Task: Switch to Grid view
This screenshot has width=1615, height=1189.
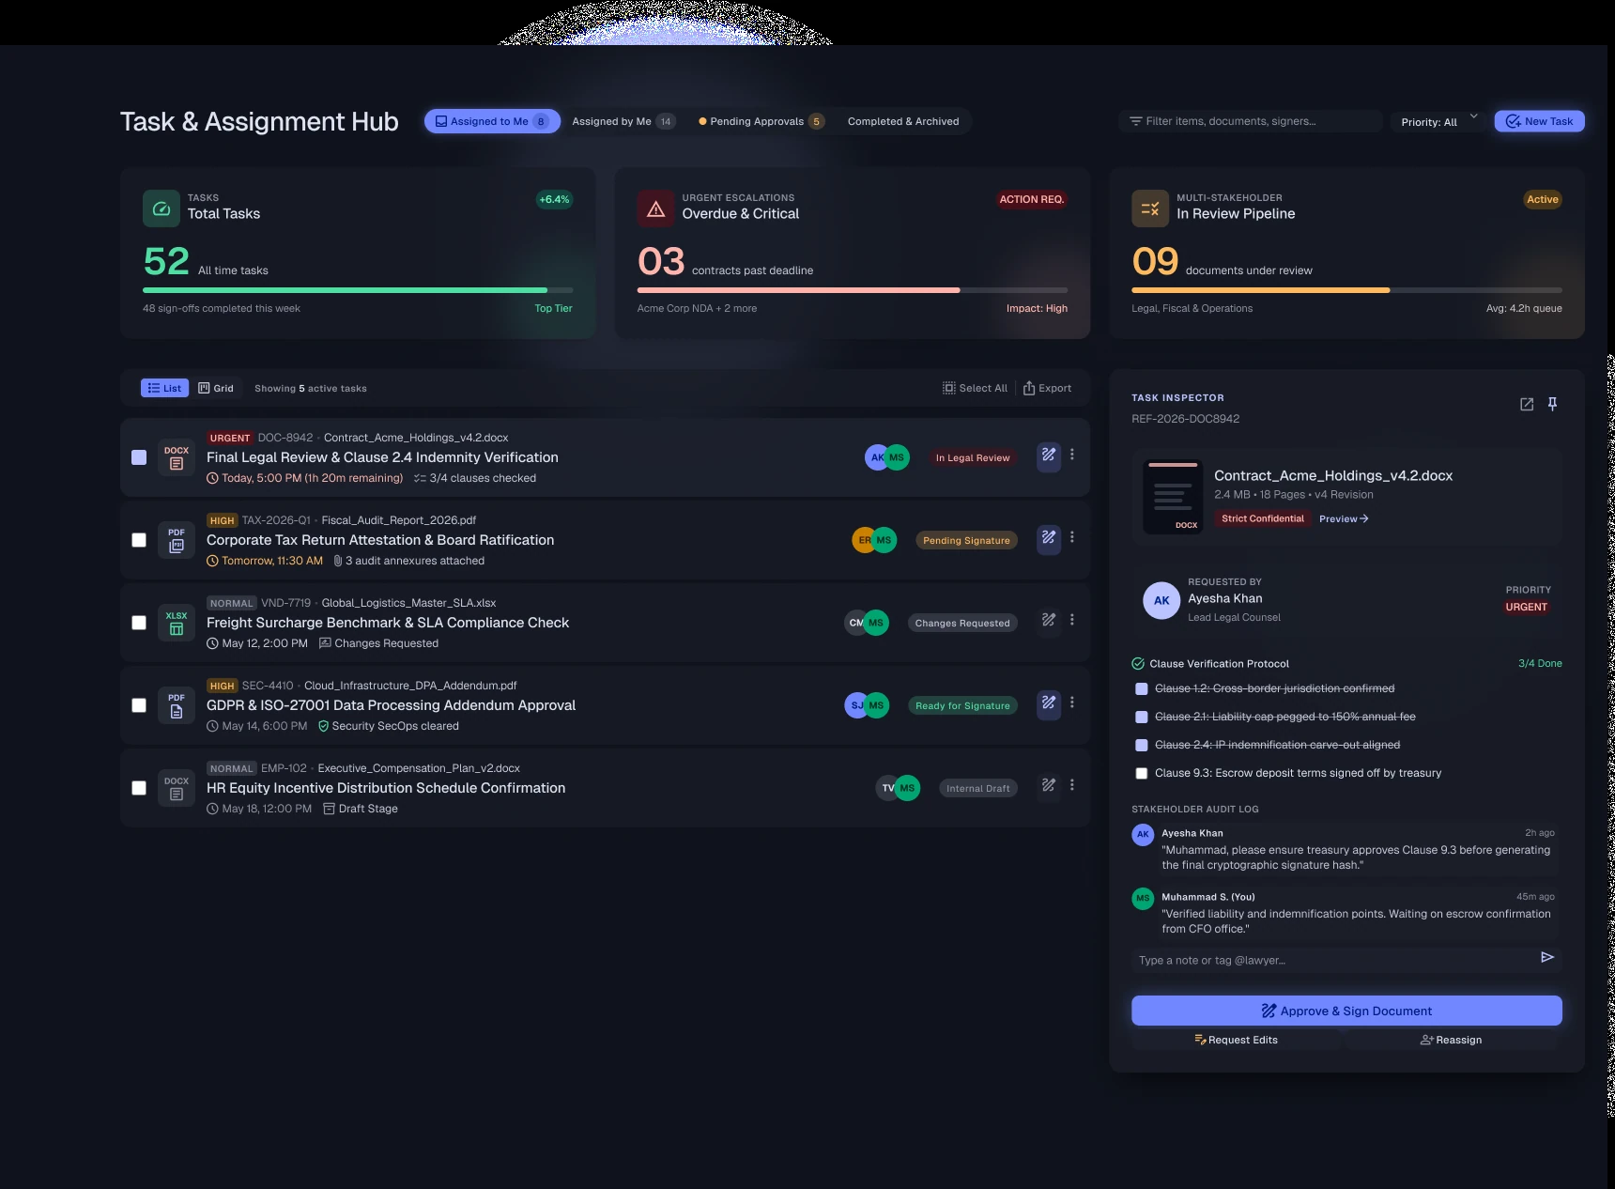Action: [x=216, y=388]
